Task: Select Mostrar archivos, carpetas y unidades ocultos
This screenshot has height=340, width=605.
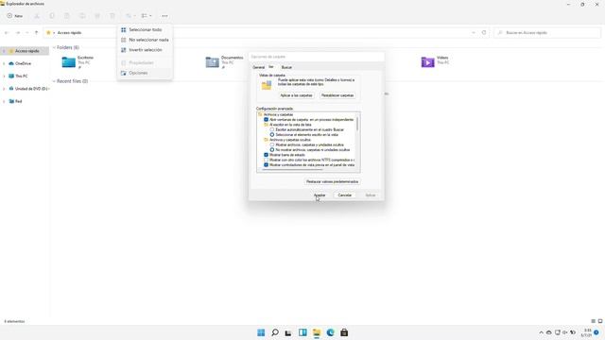Action: pyautogui.click(x=272, y=144)
